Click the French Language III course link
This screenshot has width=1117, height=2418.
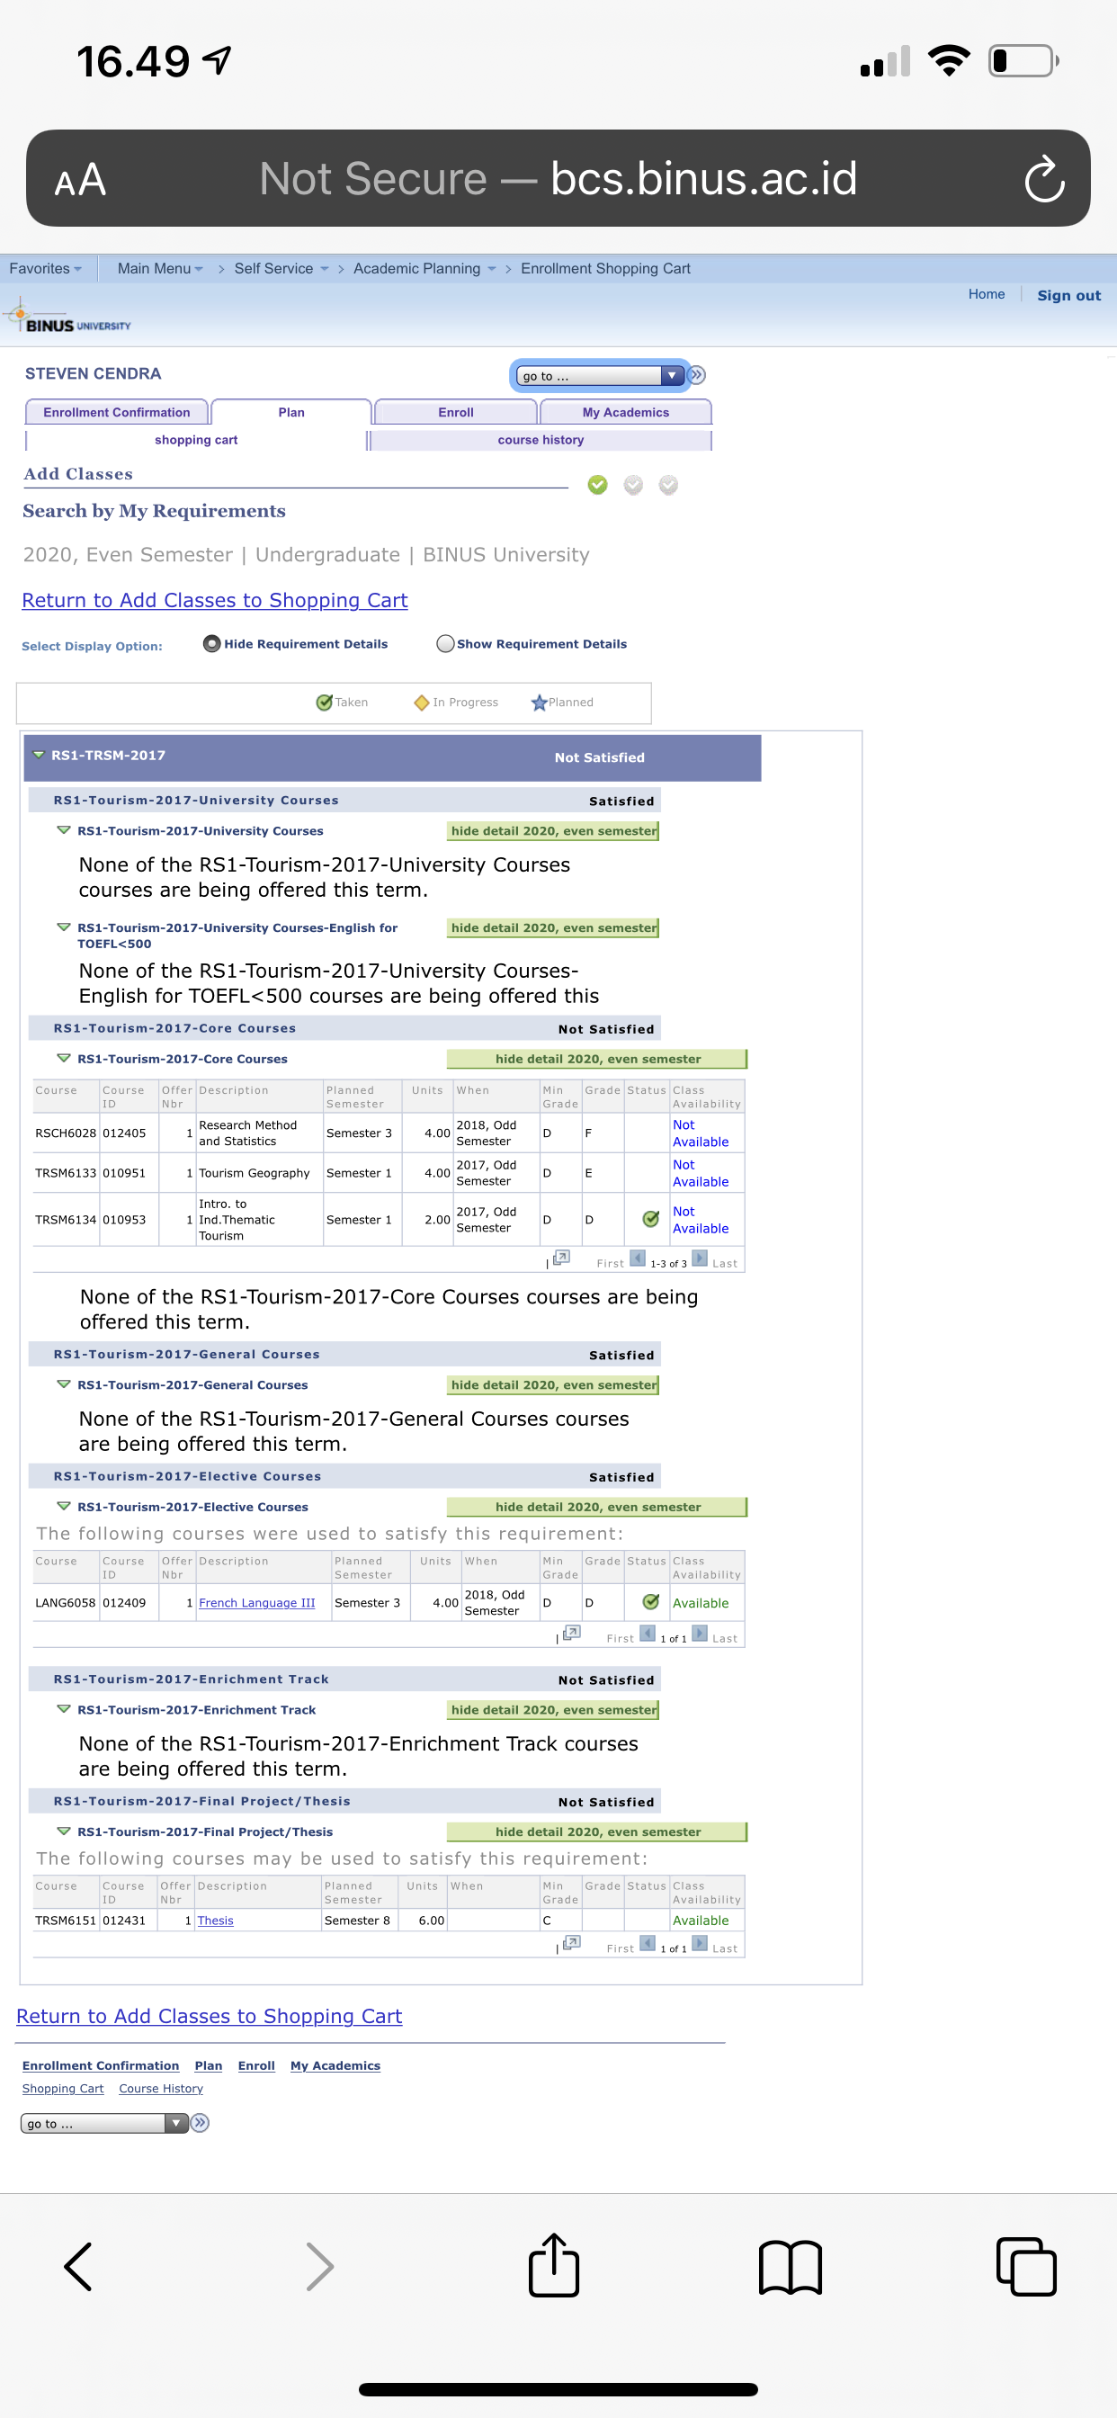(x=256, y=1602)
